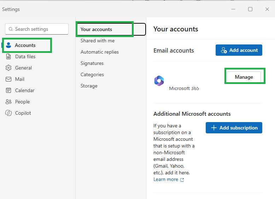Click the Data files document icon
This screenshot has height=199, width=275.
point(8,56)
